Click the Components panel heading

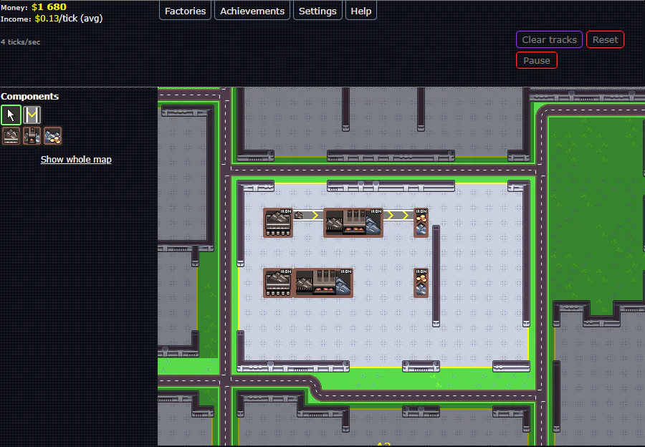click(x=29, y=96)
